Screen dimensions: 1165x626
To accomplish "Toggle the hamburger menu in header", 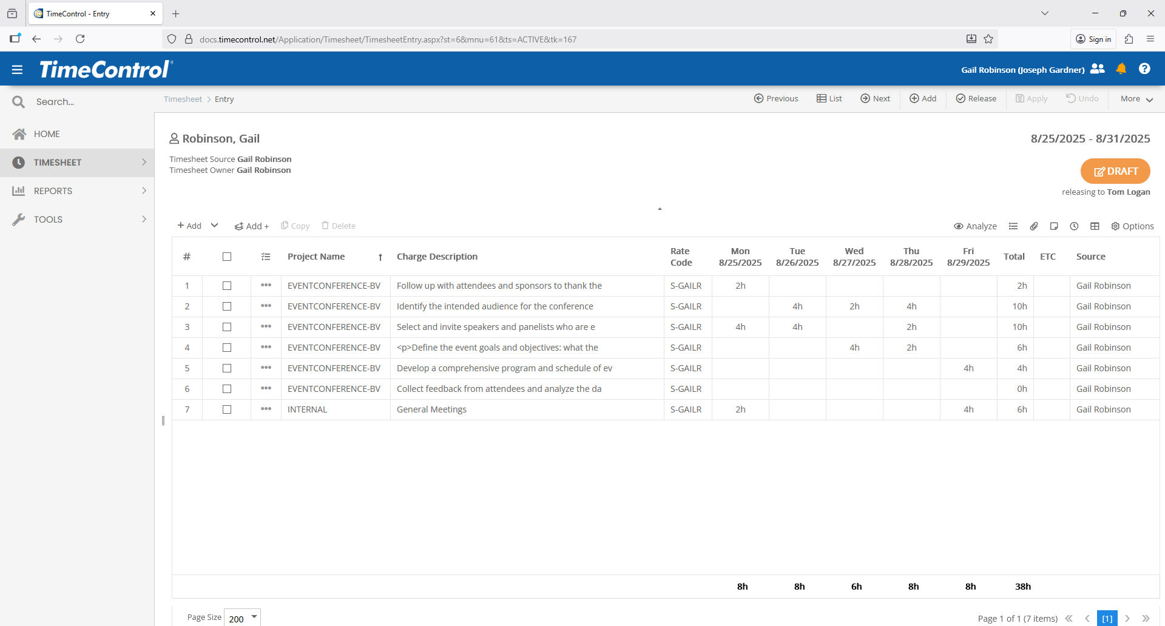I will point(17,70).
